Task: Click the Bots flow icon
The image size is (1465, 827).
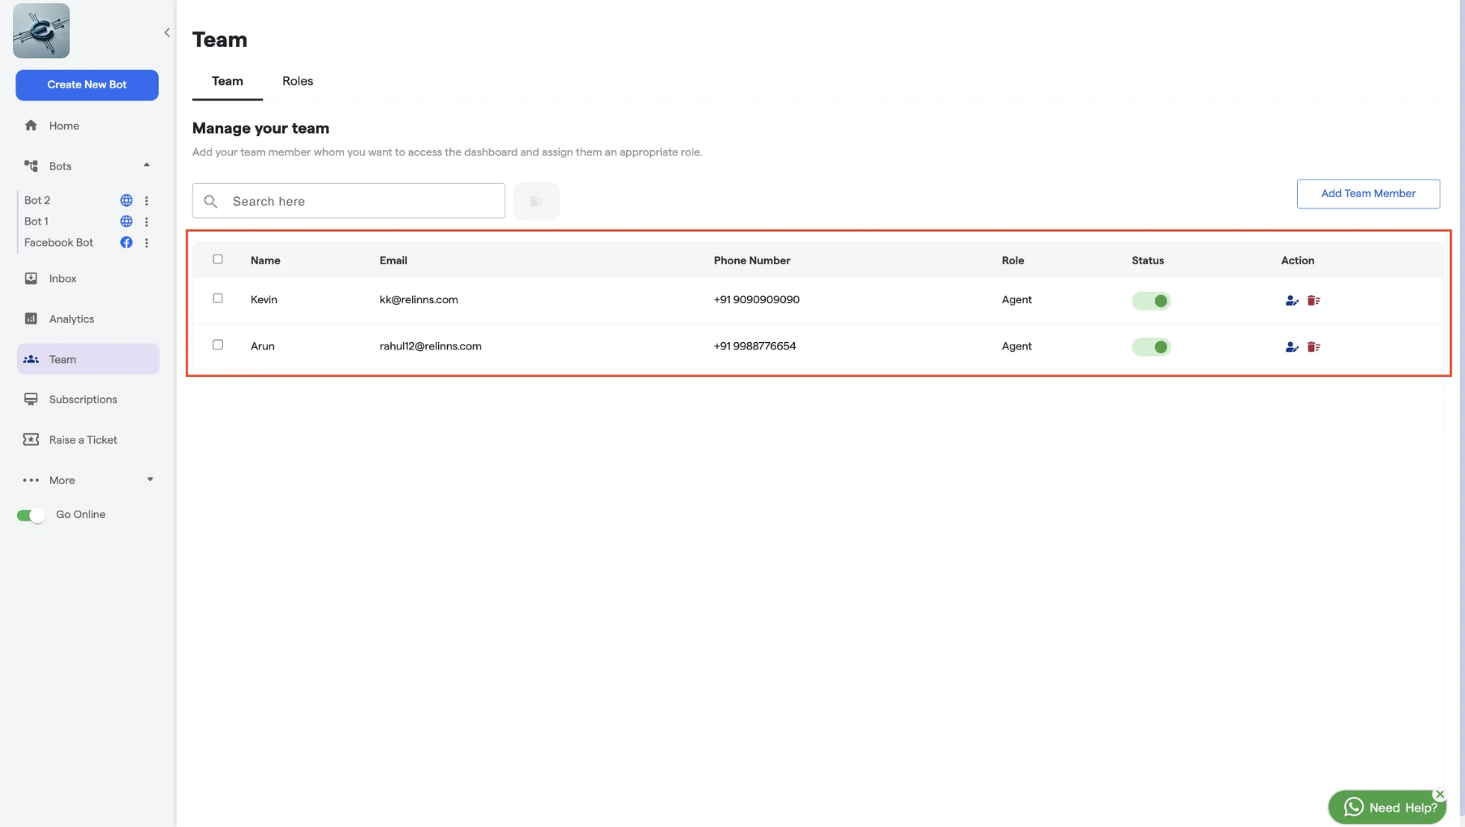Action: coord(31,166)
